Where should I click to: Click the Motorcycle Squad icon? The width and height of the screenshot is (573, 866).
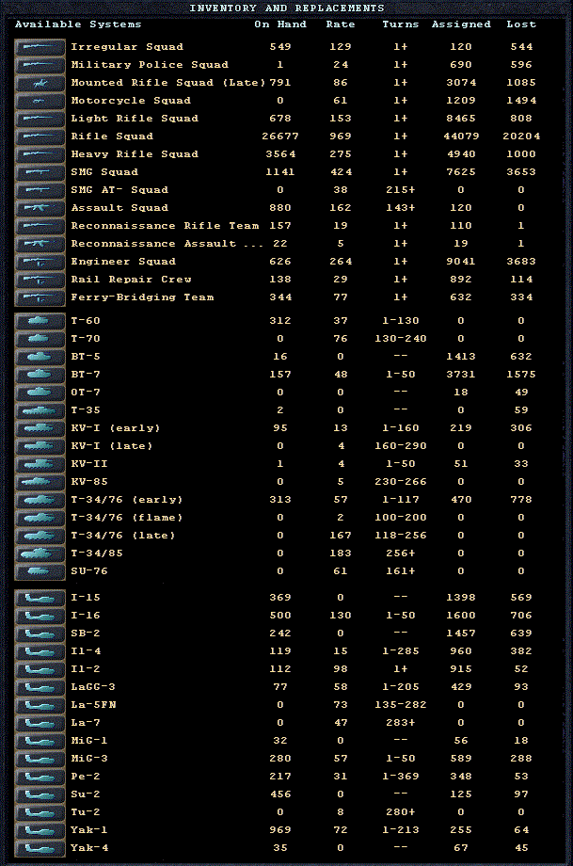(40, 101)
